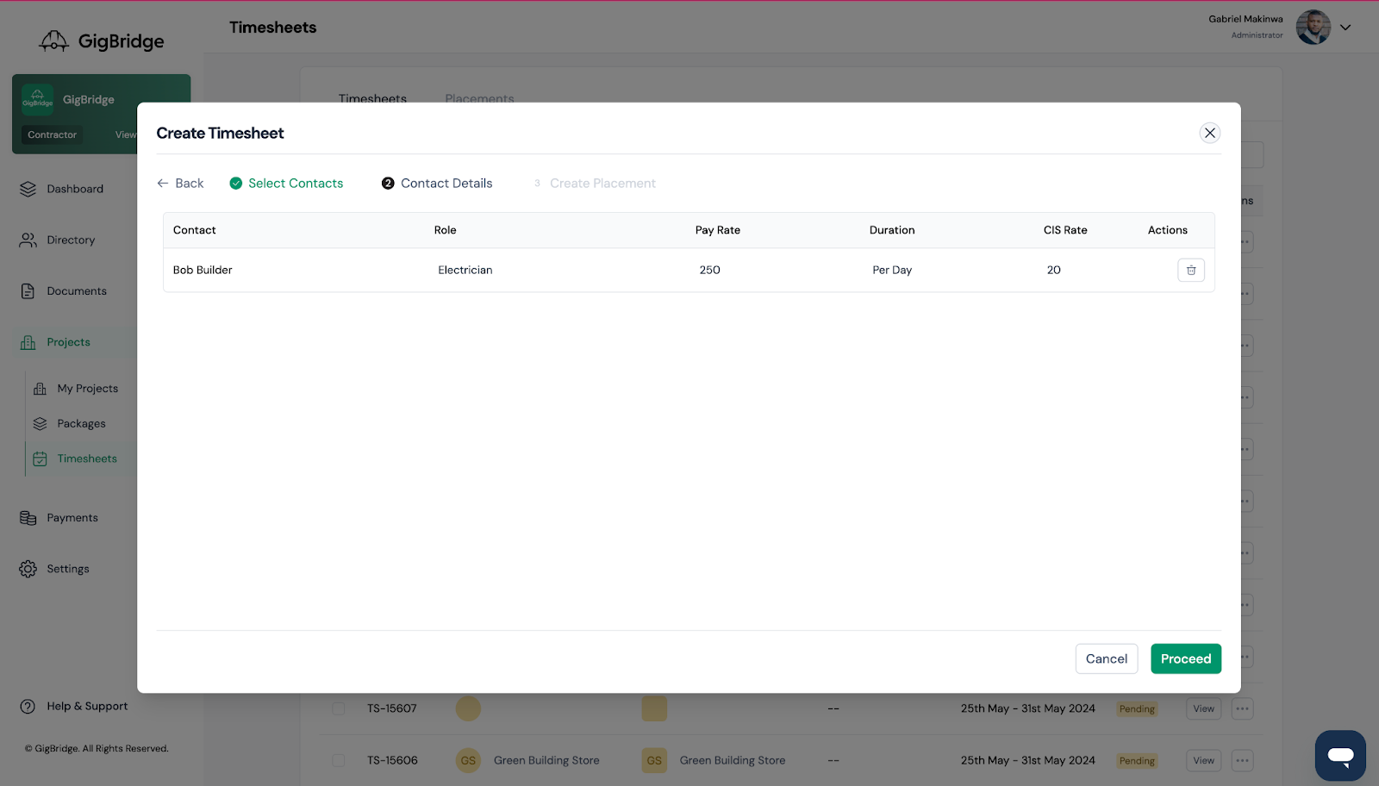Open My Projects in sidebar
The image size is (1379, 786).
click(88, 389)
